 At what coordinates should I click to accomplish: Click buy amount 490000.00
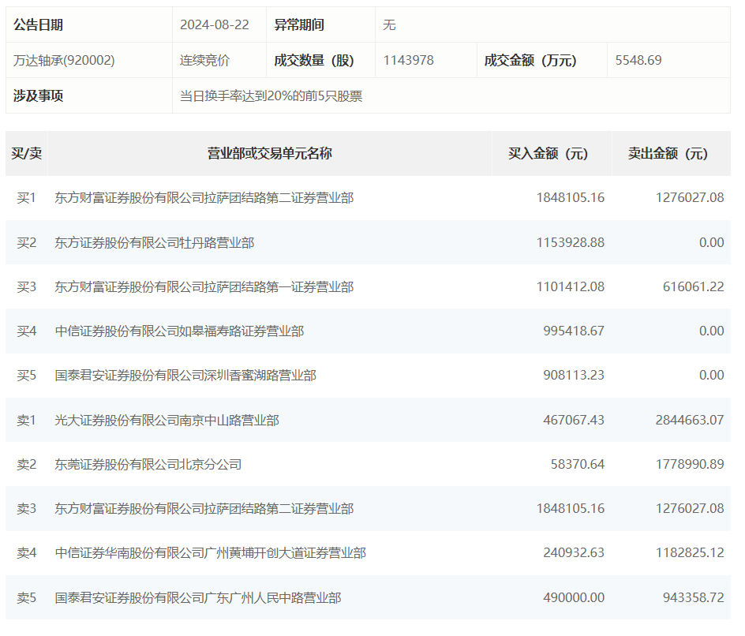[x=574, y=597]
